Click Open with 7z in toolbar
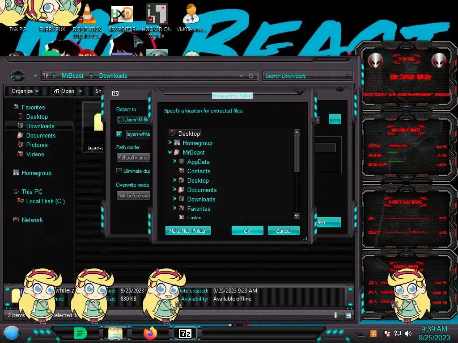This screenshot has height=343, width=458. coord(64,91)
